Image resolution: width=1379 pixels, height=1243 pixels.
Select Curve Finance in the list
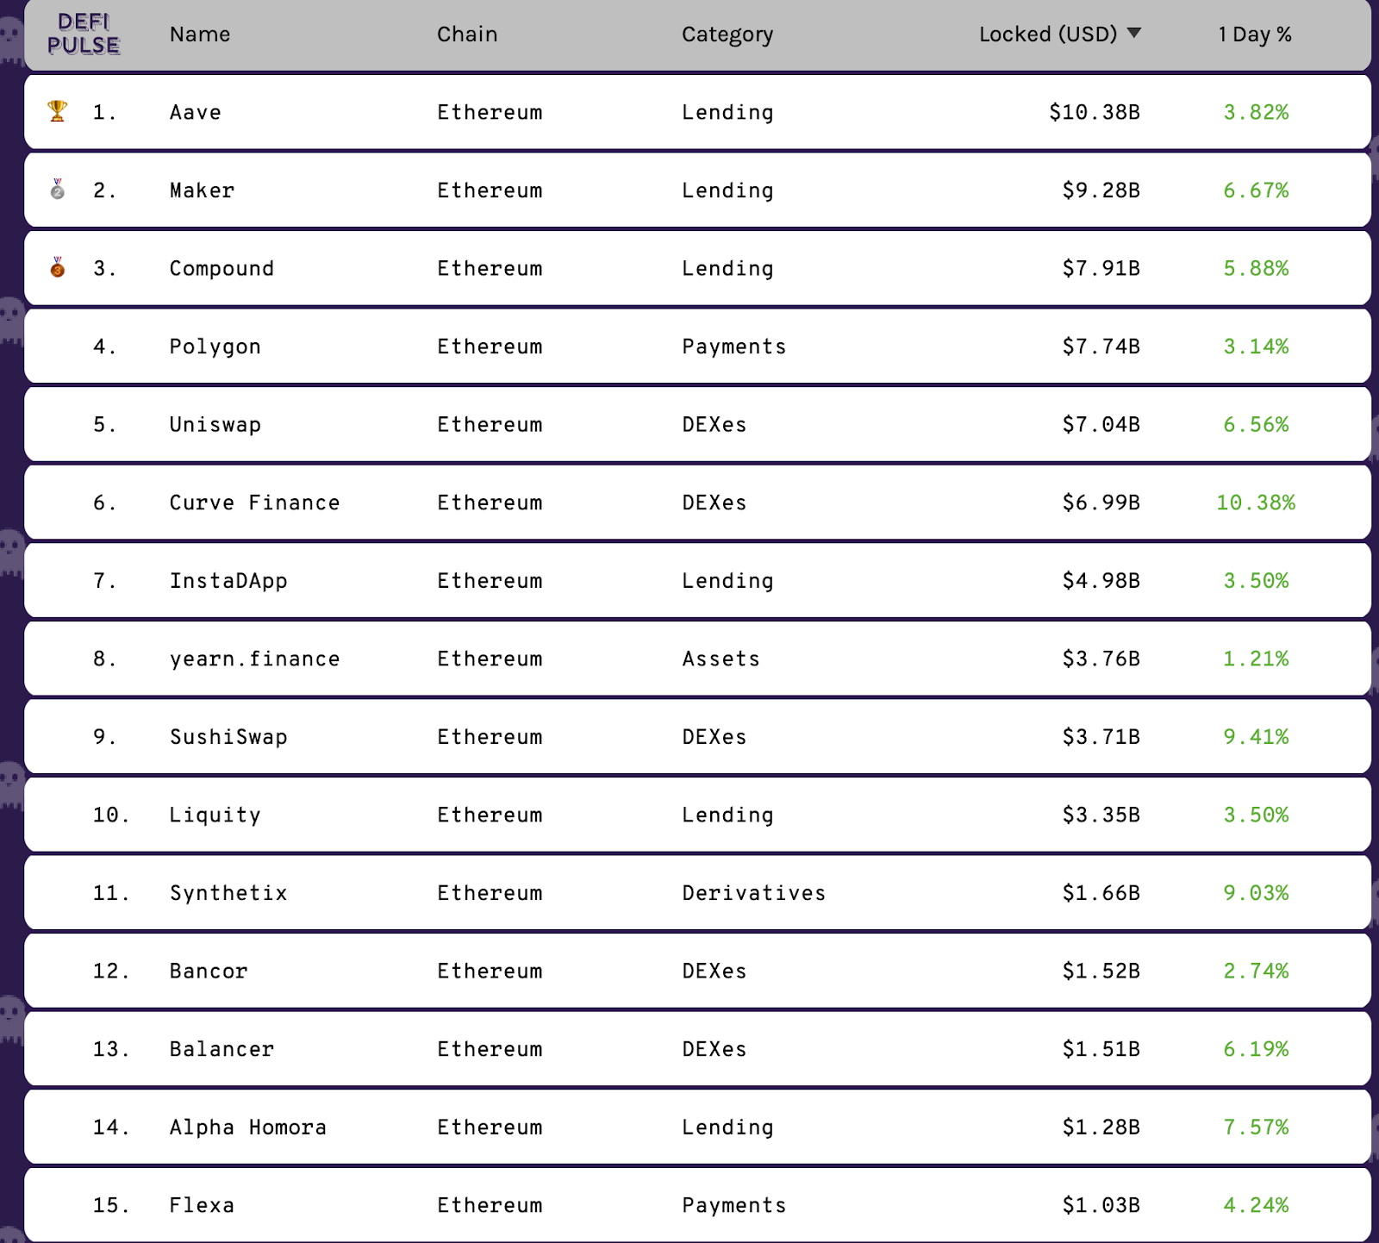click(254, 503)
